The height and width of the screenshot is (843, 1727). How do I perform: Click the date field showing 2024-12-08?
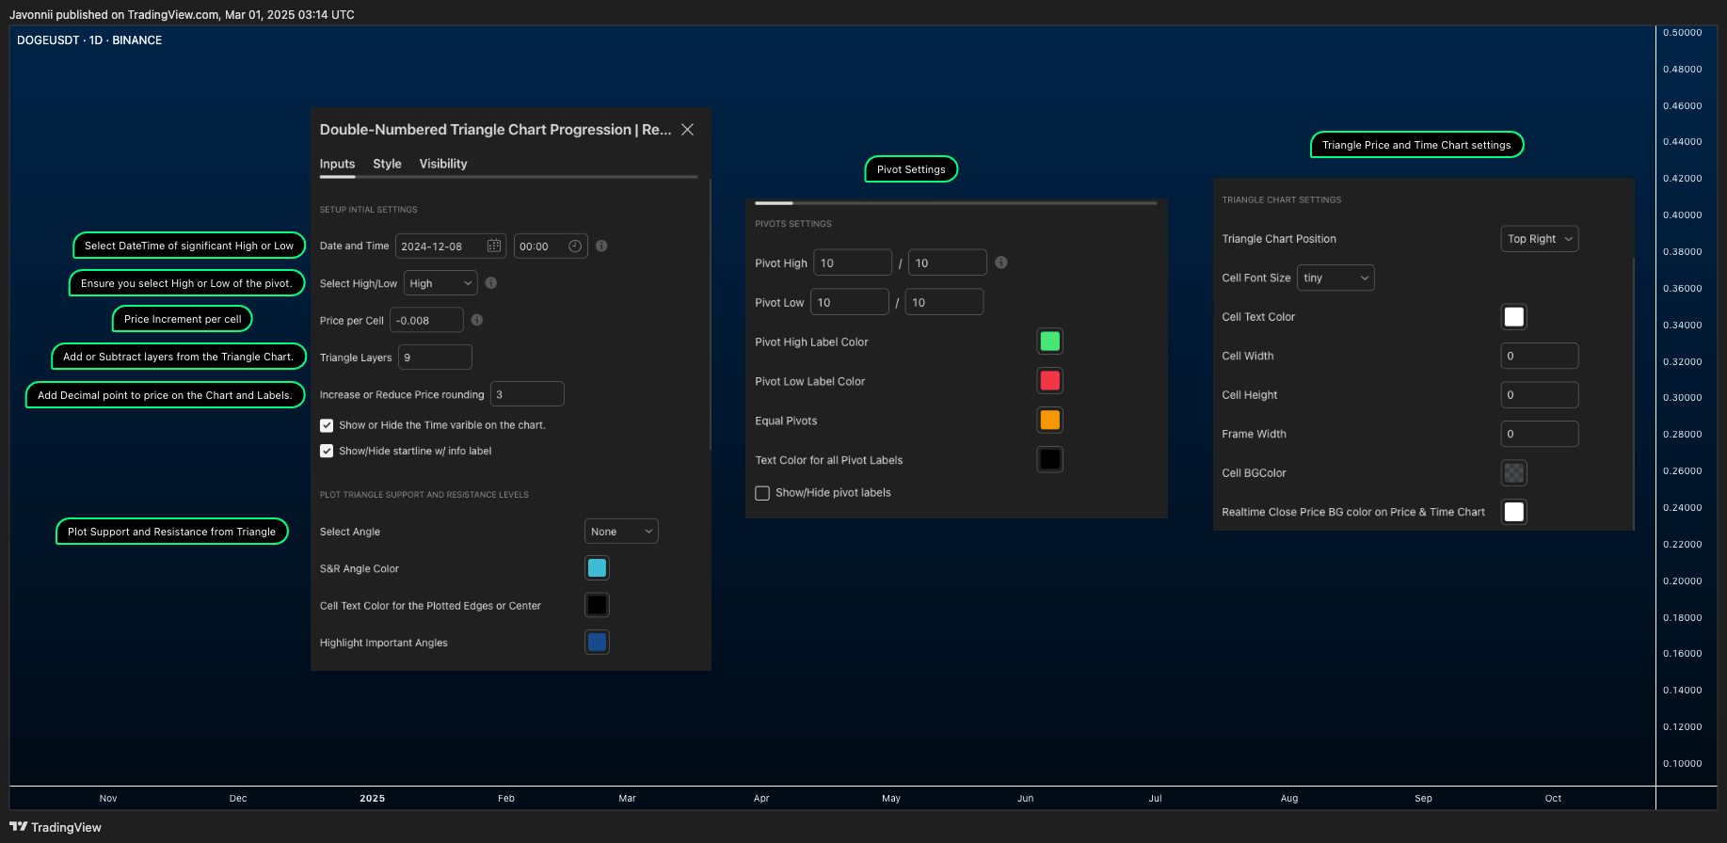click(x=451, y=247)
